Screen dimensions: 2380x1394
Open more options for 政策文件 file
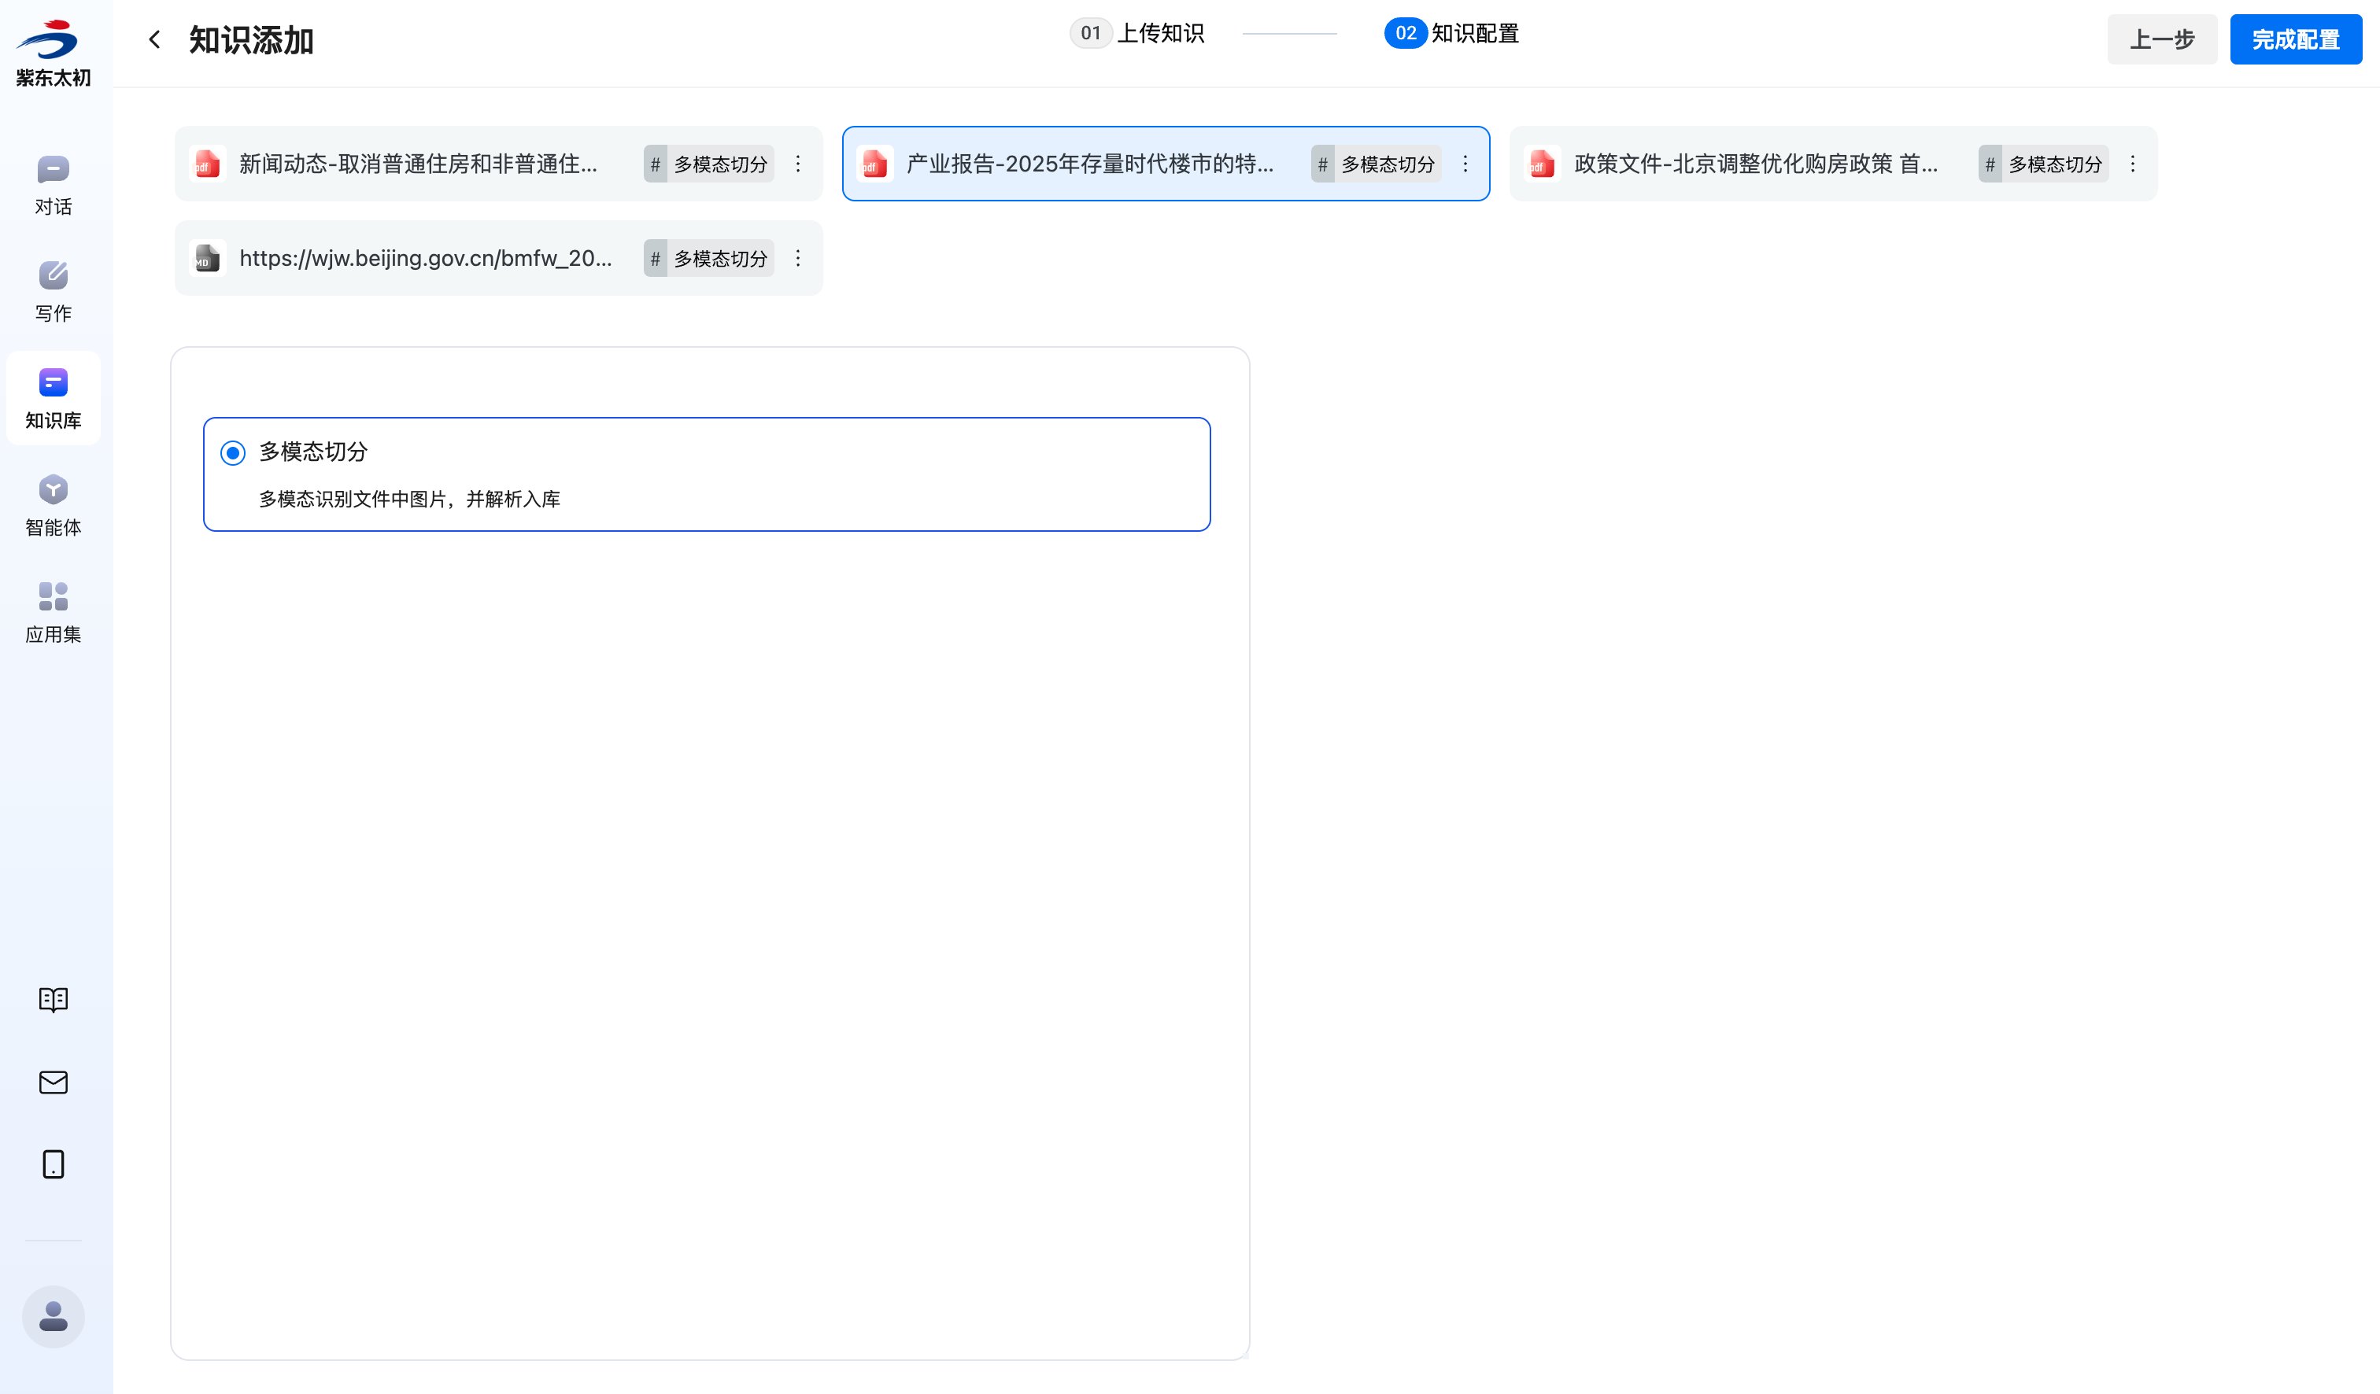pyautogui.click(x=2131, y=164)
